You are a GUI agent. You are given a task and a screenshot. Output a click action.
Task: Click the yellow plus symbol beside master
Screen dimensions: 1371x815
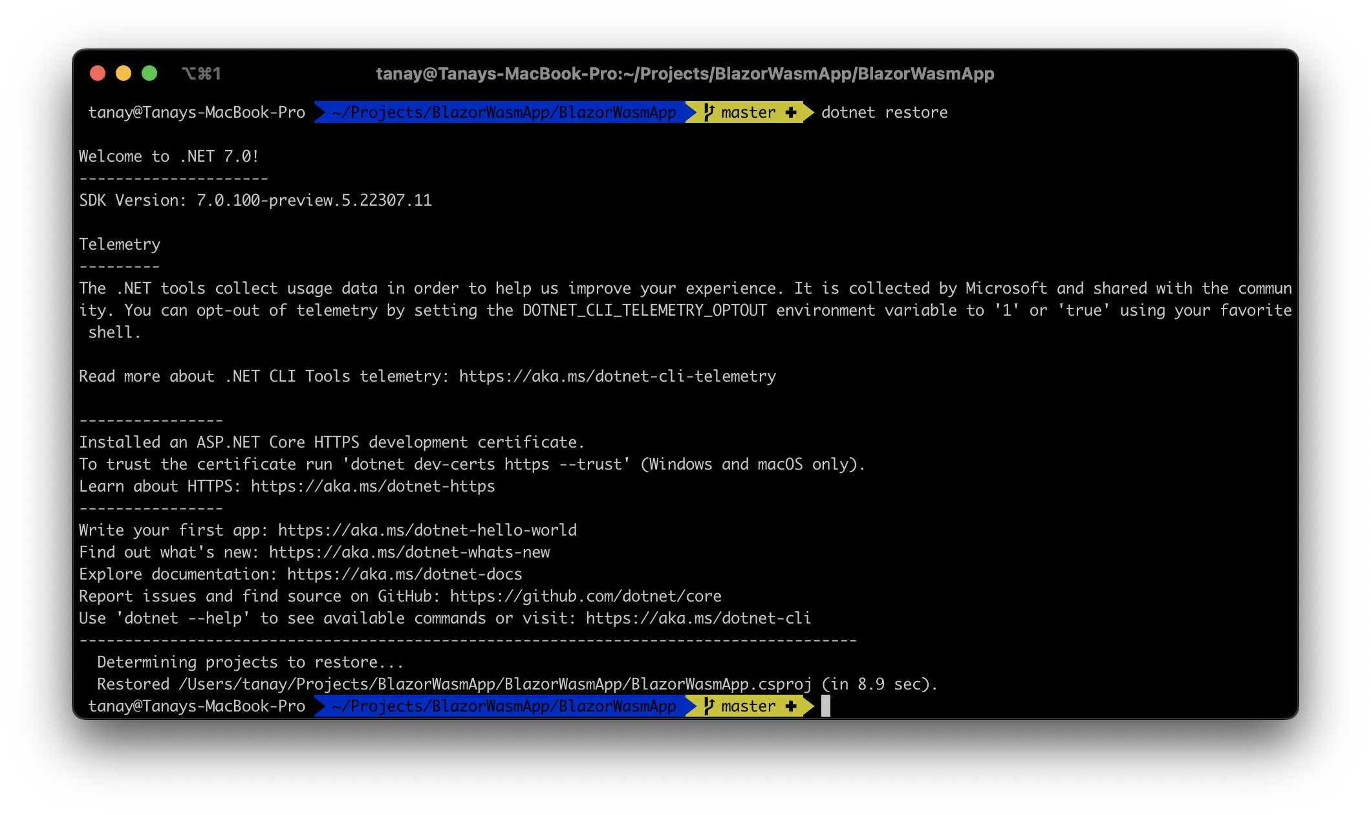[791, 112]
